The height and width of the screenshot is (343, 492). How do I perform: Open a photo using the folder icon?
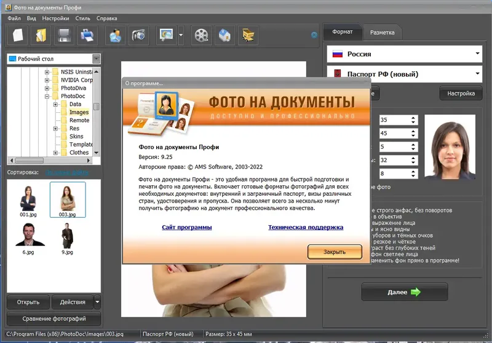click(41, 36)
